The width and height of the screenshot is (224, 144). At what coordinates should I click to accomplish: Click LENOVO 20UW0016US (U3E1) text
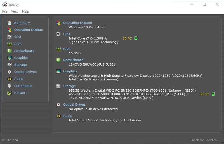point(93,64)
